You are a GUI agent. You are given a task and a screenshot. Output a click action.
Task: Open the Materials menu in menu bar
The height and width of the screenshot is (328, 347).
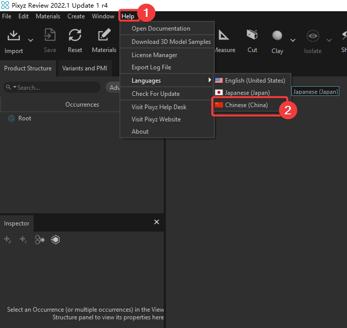(48, 16)
